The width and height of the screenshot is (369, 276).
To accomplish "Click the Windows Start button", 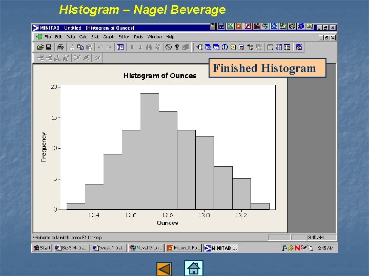I will [x=42, y=248].
